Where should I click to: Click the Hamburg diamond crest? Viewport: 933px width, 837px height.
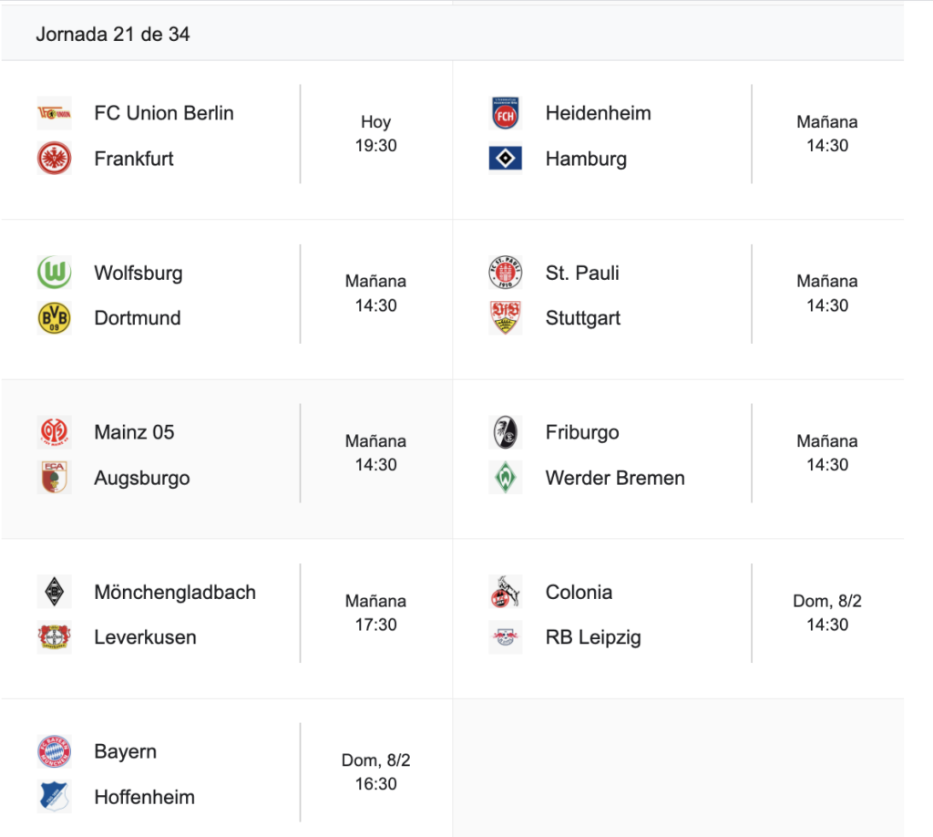tap(506, 159)
